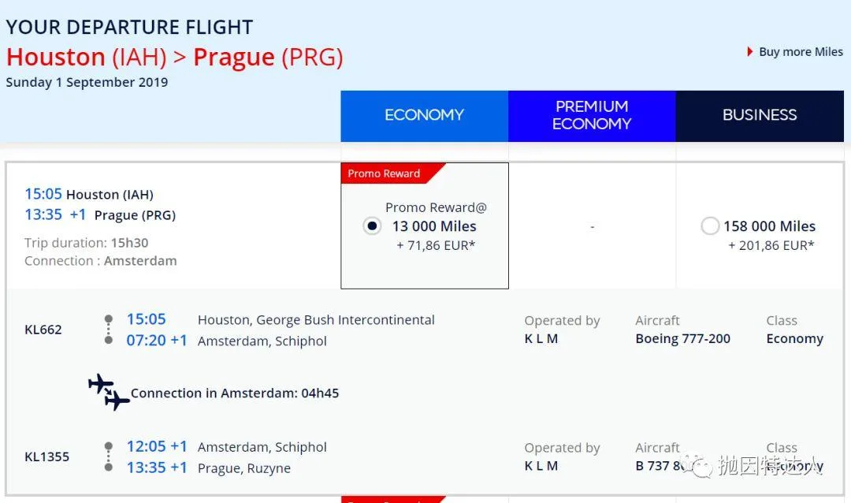Click the red Promo Reward tag above the Economy fare
Image resolution: width=851 pixels, height=503 pixels.
pyautogui.click(x=386, y=173)
